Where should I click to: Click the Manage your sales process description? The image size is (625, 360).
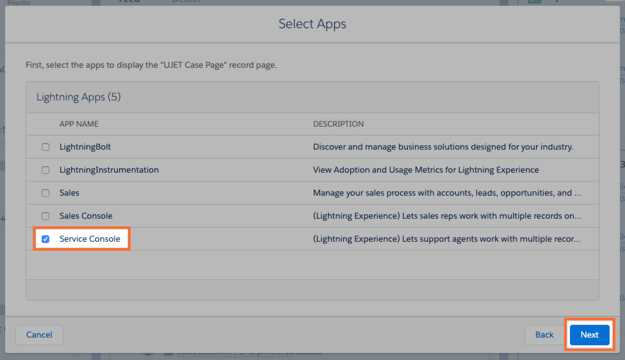click(447, 193)
